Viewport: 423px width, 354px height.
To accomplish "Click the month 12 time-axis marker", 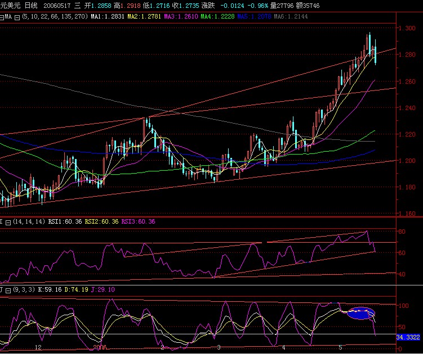I will 38,347.
